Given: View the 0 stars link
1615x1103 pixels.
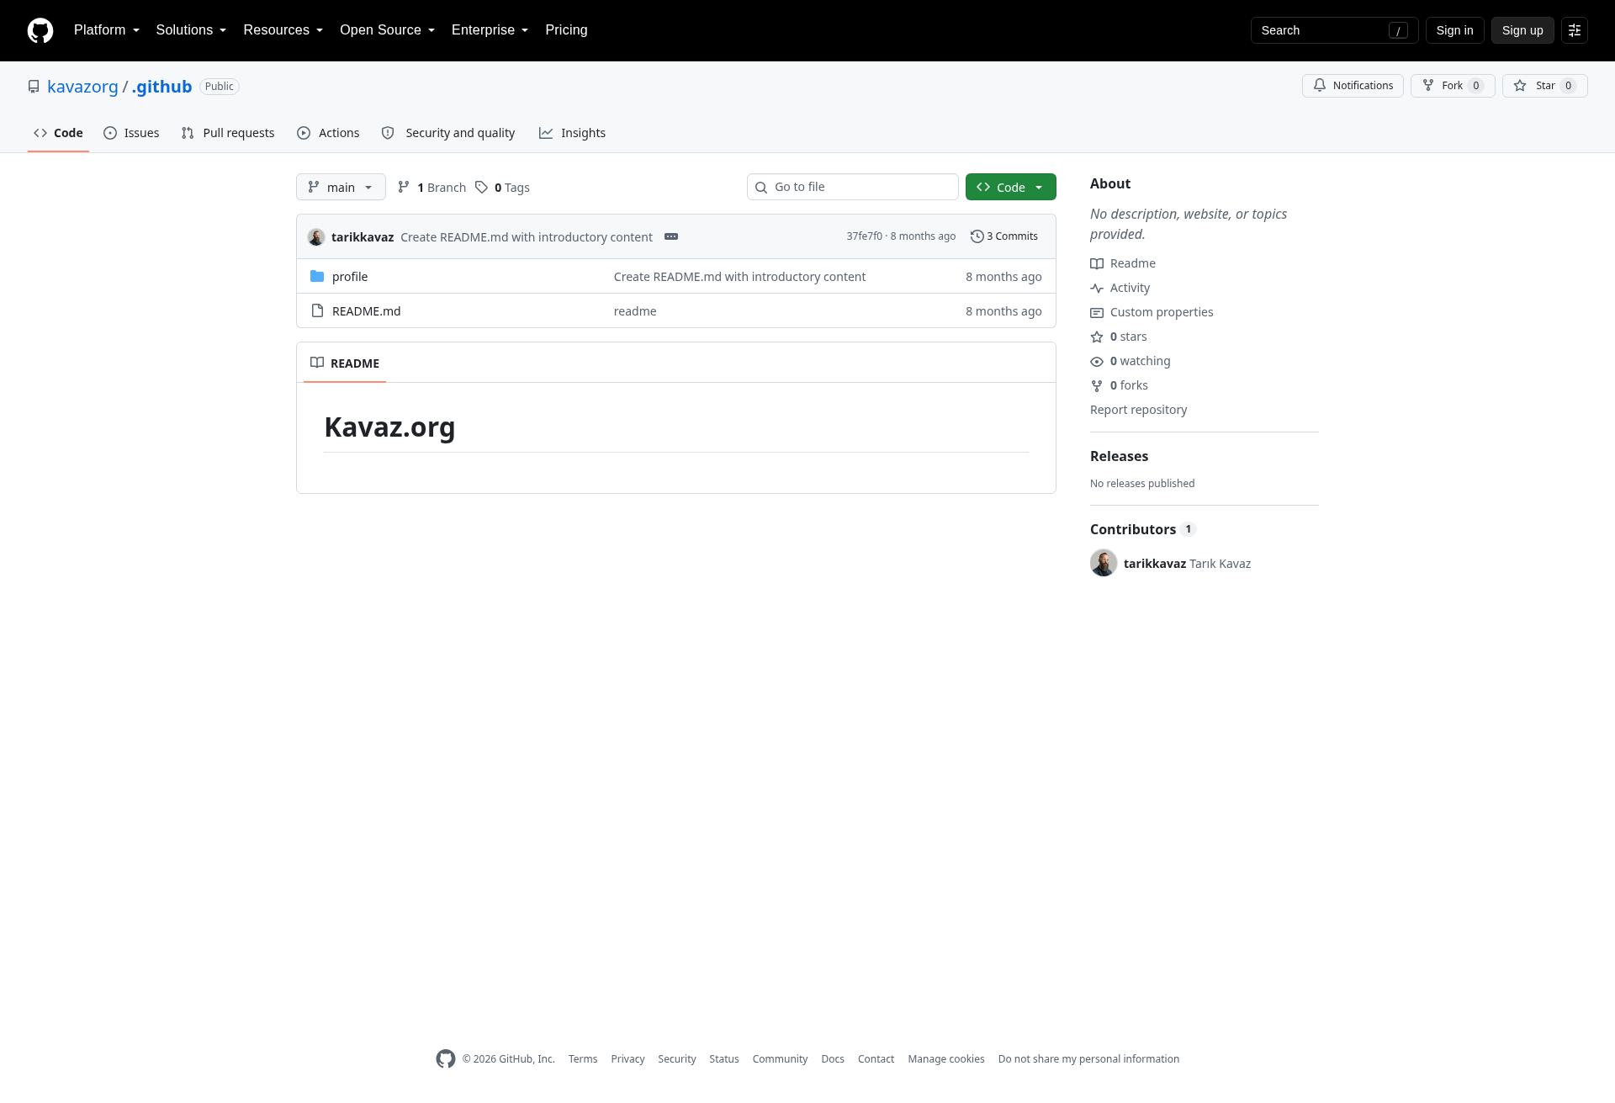Looking at the screenshot, I should pos(1119,337).
